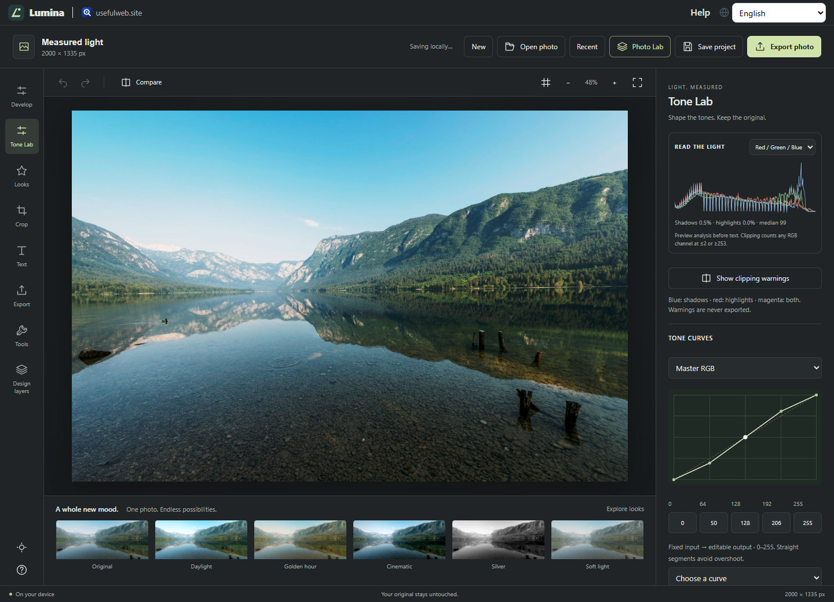Open the Recent photos list
Screen dimensions: 834x602
point(587,47)
